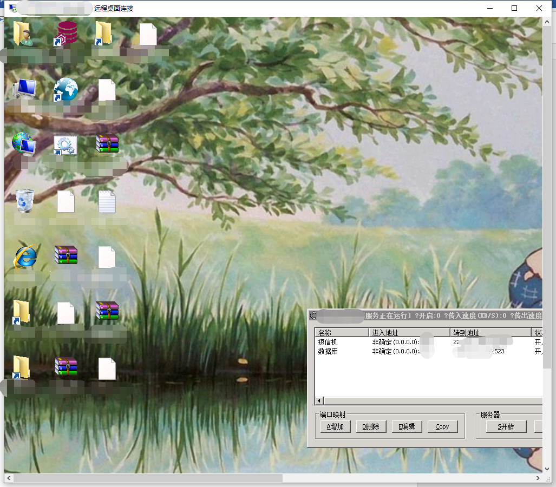The width and height of the screenshot is (556, 487).
Task: Select WinRAR archive beside Internet Explorer
Action: 66,255
